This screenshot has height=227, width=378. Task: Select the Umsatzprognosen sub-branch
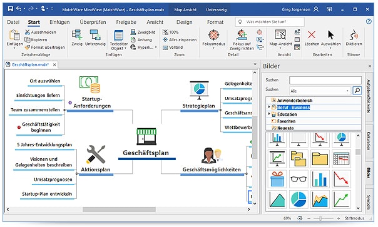pos(53,179)
